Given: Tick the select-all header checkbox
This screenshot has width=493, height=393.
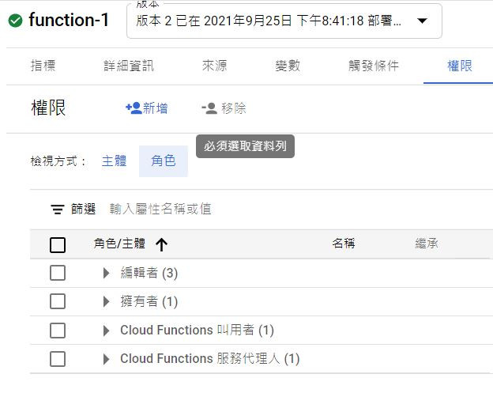Looking at the screenshot, I should [58, 244].
